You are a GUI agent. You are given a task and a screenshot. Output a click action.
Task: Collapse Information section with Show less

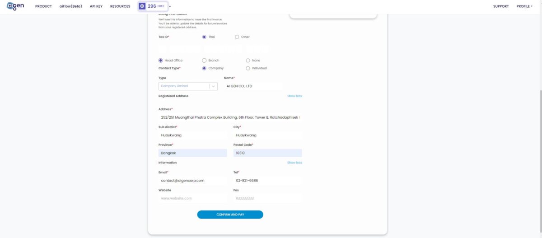294,163
